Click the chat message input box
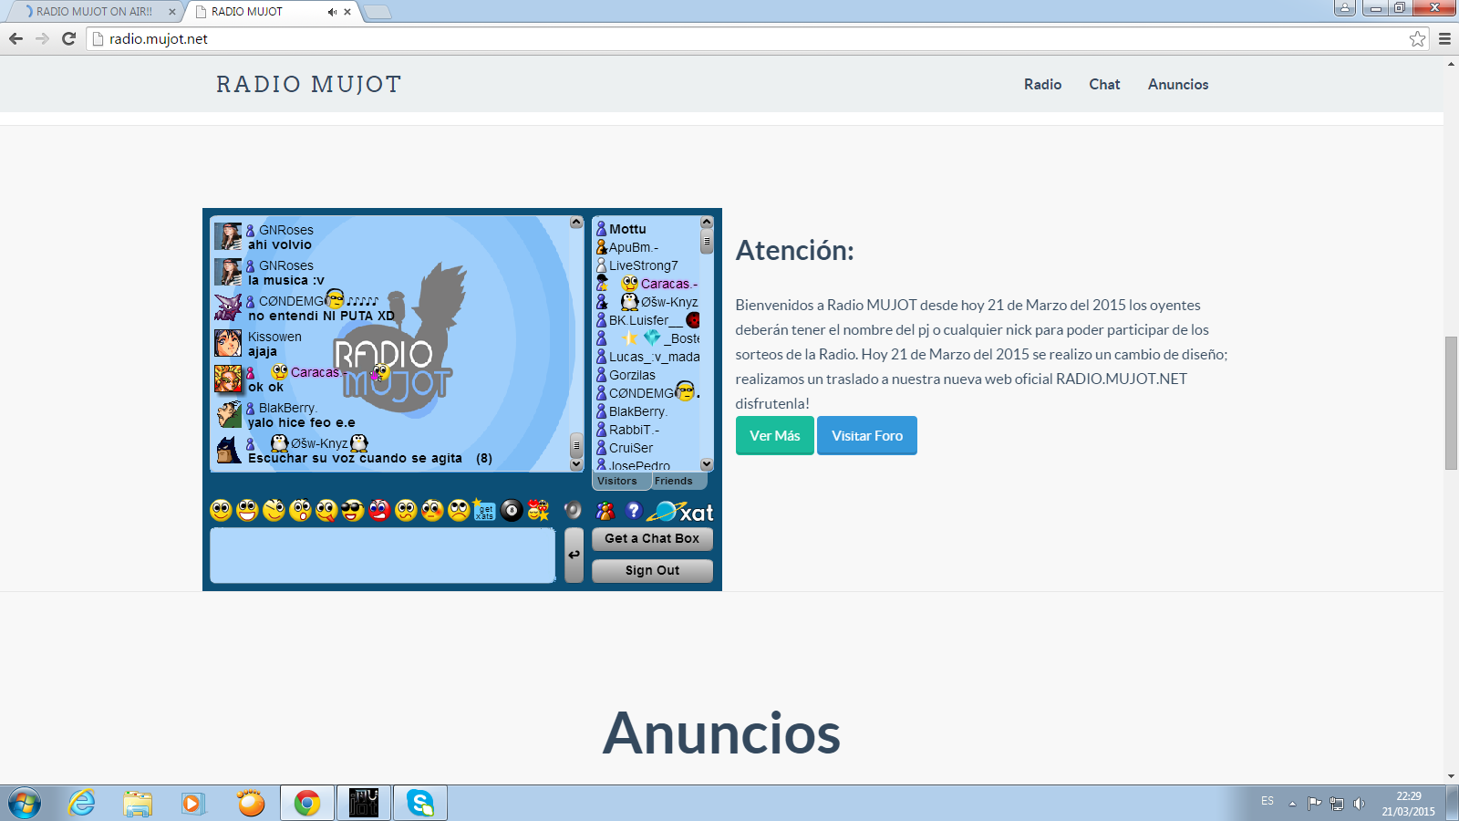Viewport: 1459px width, 821px height. 382,556
